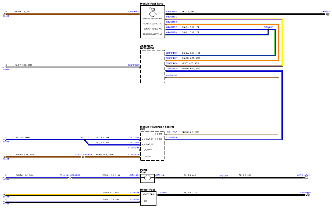Select the S4RMC32 splice junction dot
This screenshot has height=208, width=332.
(x=268, y=30)
